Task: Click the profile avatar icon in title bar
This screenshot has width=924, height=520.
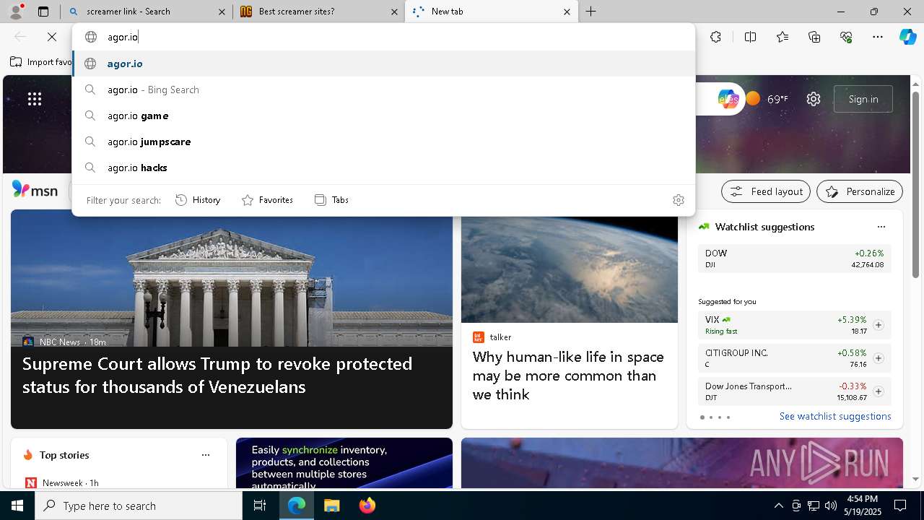Action: (x=16, y=12)
